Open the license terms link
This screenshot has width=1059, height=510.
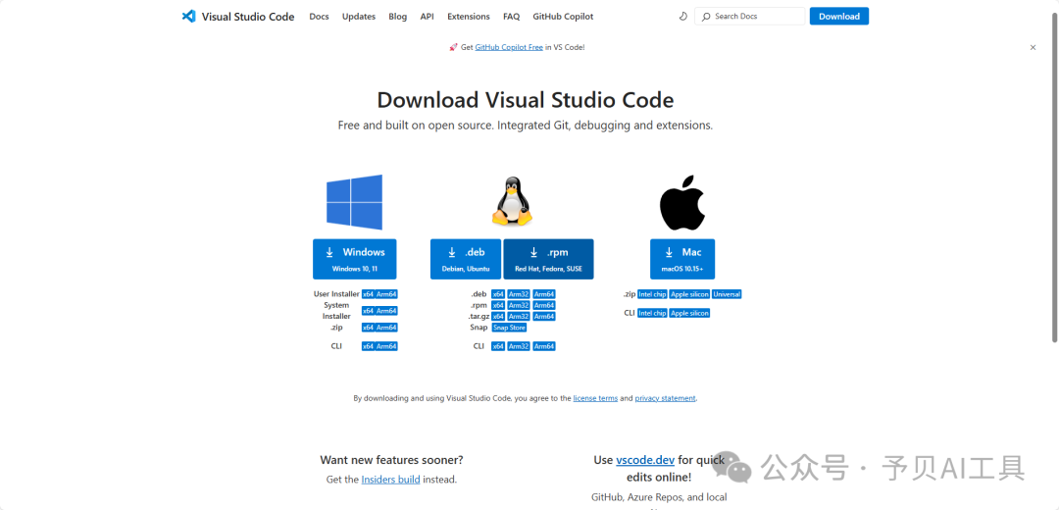pos(595,398)
